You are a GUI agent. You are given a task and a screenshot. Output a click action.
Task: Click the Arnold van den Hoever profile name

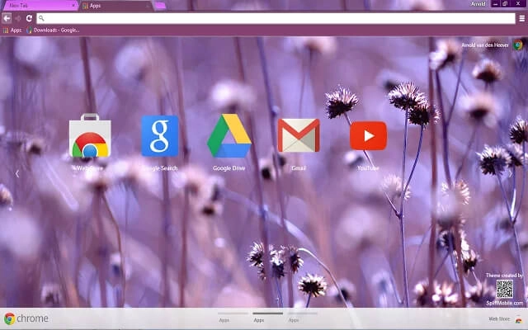pyautogui.click(x=485, y=45)
